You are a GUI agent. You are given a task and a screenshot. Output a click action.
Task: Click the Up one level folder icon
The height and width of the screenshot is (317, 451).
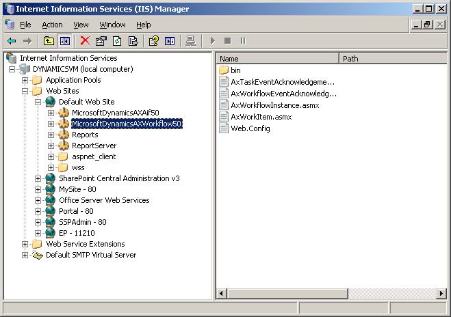pyautogui.click(x=49, y=41)
